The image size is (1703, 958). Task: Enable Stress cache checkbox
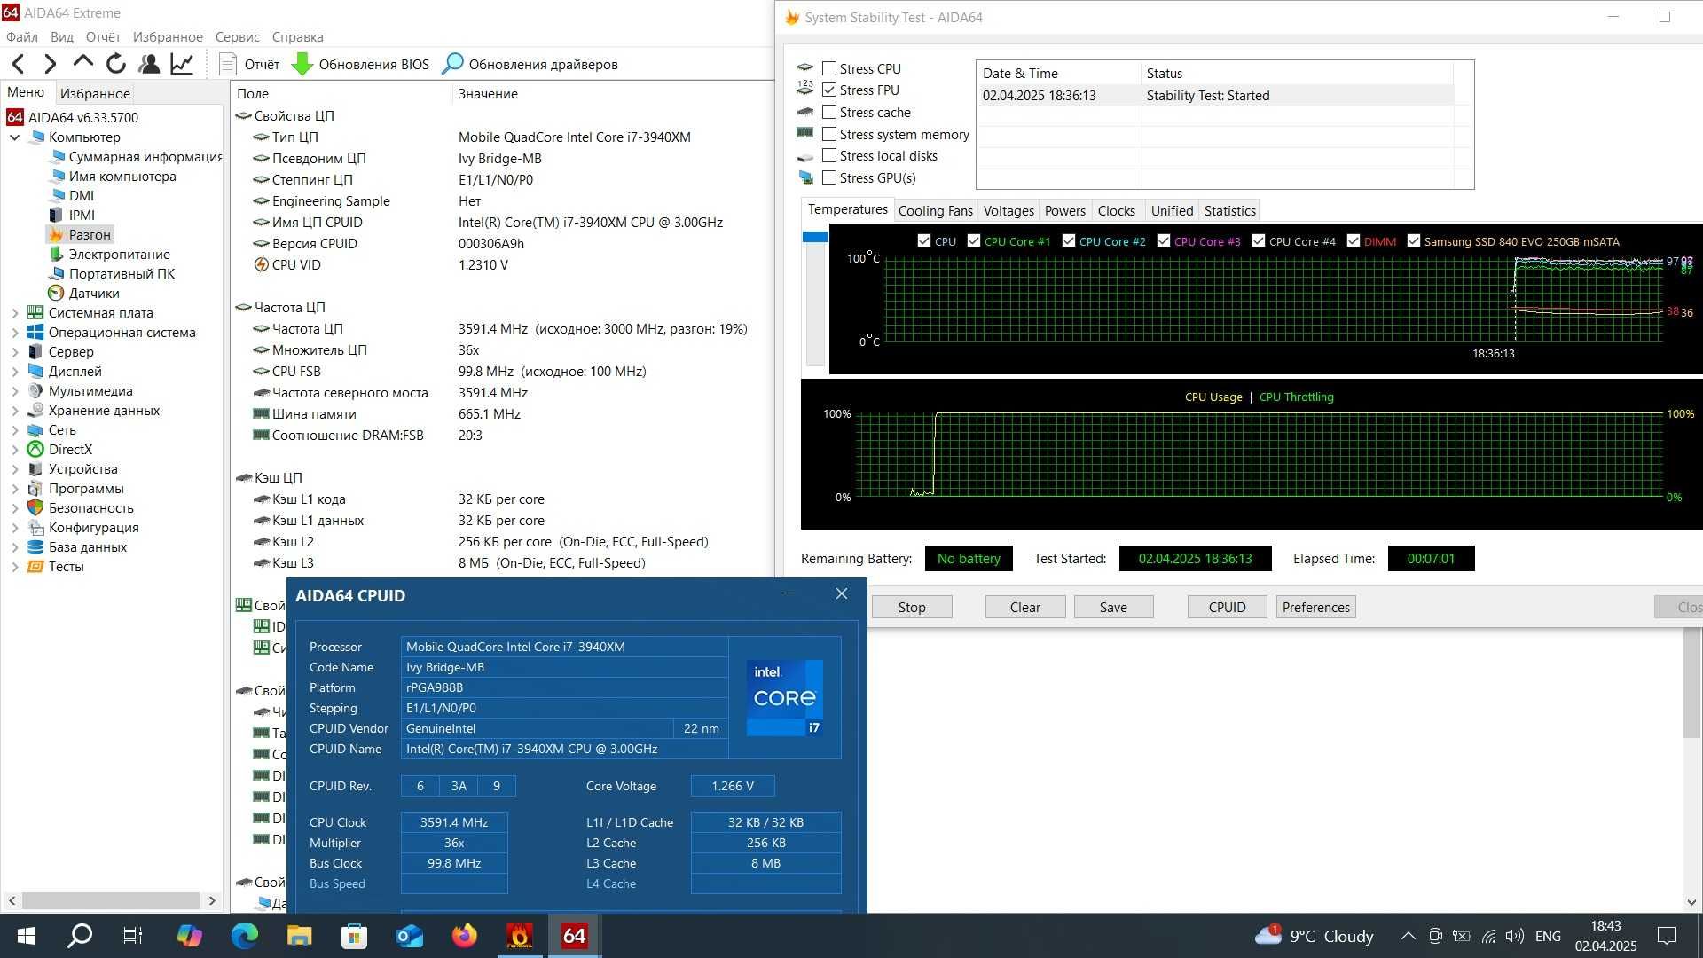tap(829, 112)
